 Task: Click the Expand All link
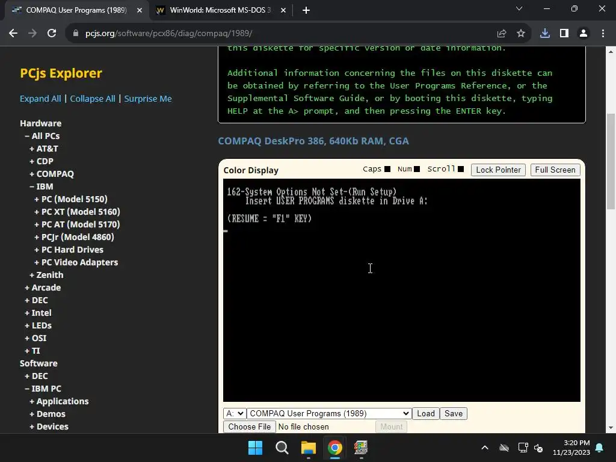click(x=40, y=99)
